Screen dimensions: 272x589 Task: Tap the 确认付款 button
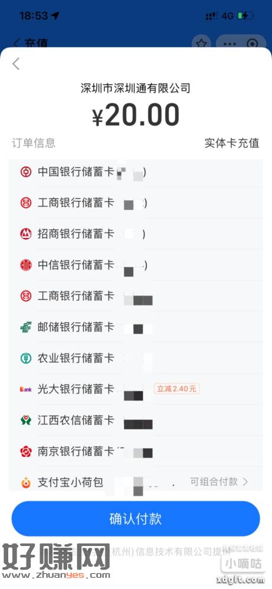135,519
